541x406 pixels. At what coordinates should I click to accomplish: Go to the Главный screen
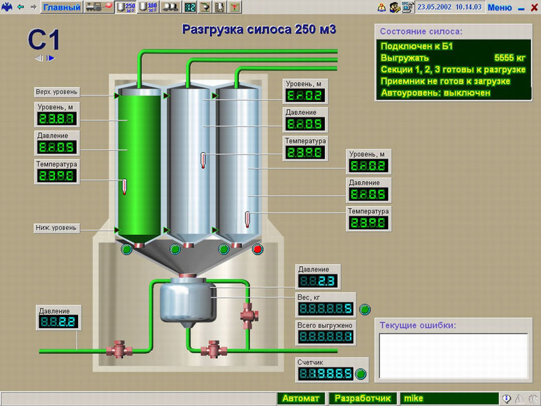(x=61, y=7)
